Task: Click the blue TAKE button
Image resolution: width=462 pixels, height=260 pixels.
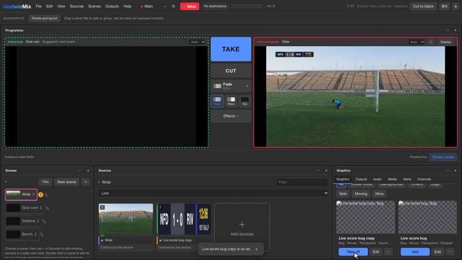Action: pyautogui.click(x=231, y=49)
